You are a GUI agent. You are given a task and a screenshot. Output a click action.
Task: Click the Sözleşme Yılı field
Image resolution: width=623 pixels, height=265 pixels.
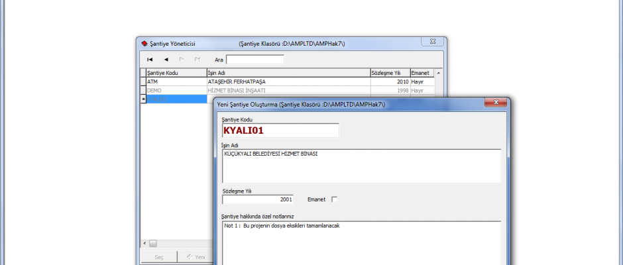(x=258, y=199)
